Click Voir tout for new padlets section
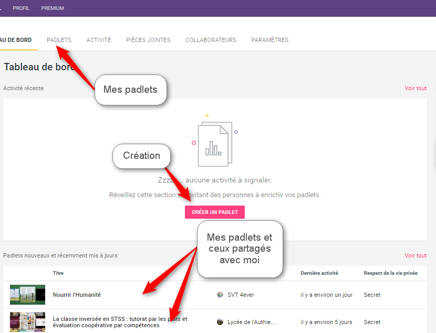The width and height of the screenshot is (436, 333). pyautogui.click(x=415, y=255)
